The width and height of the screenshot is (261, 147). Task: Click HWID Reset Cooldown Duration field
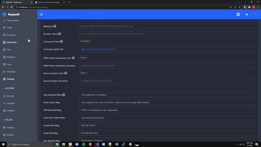coord(167,66)
